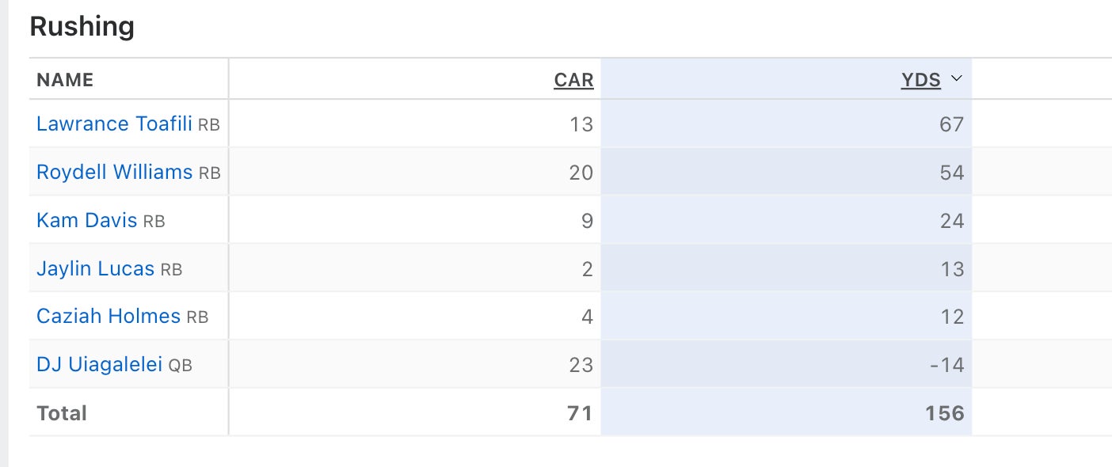Sort table by CAR column
This screenshot has width=1112, height=467.
coord(573,80)
